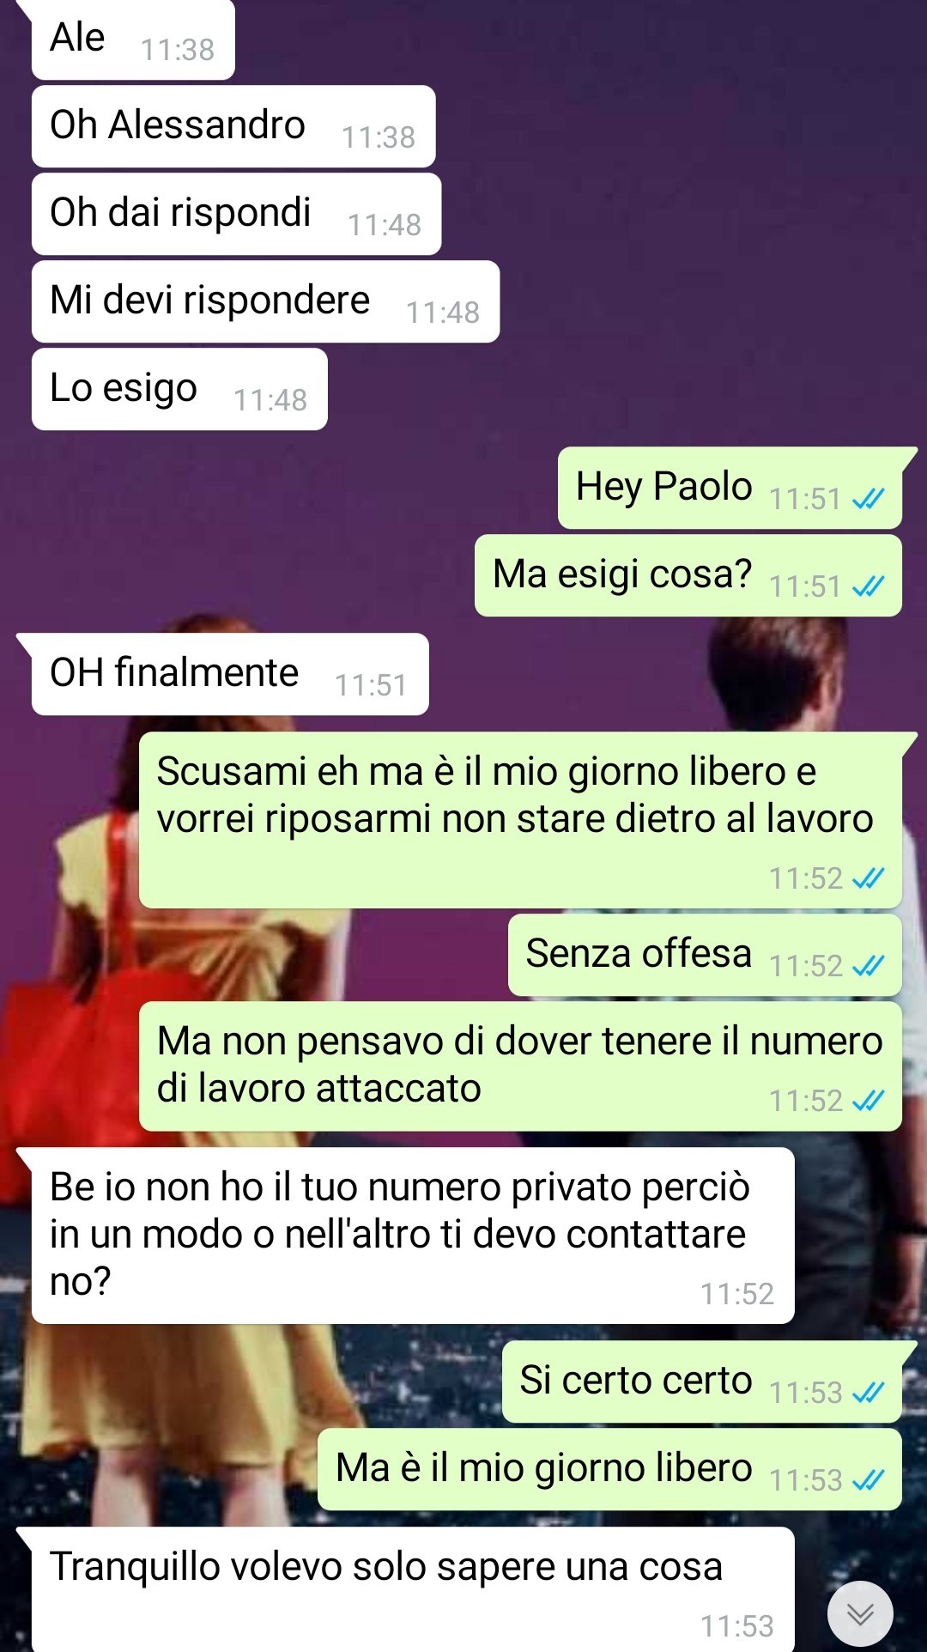Tap the 'Si certo certo' message text

pos(636,1381)
